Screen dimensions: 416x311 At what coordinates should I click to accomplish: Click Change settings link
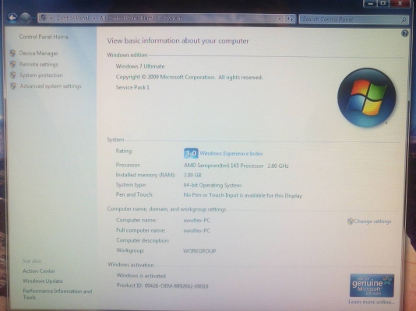coord(372,222)
